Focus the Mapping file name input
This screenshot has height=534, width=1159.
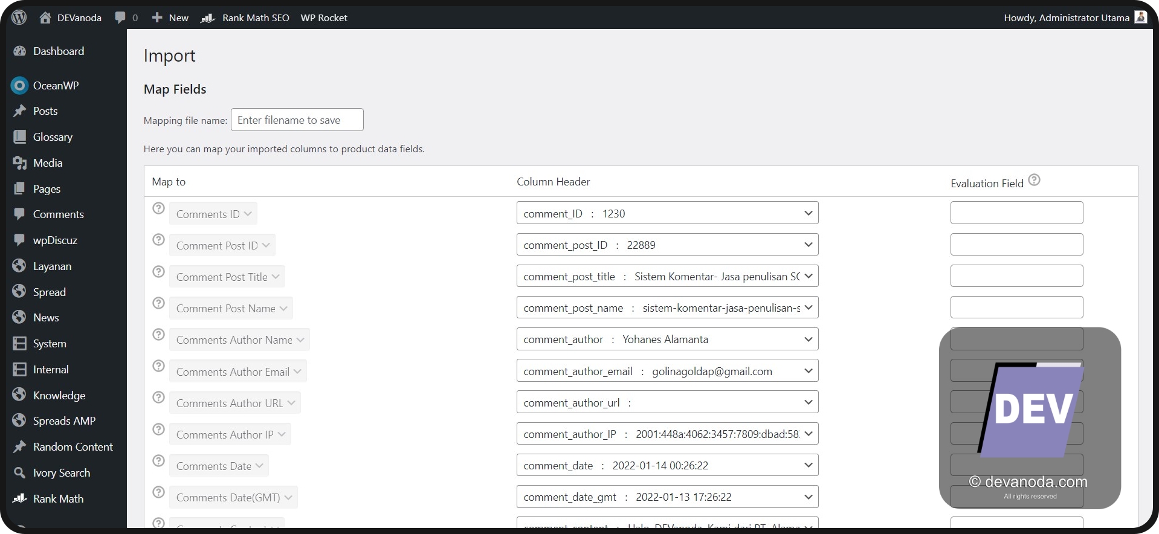pos(297,120)
